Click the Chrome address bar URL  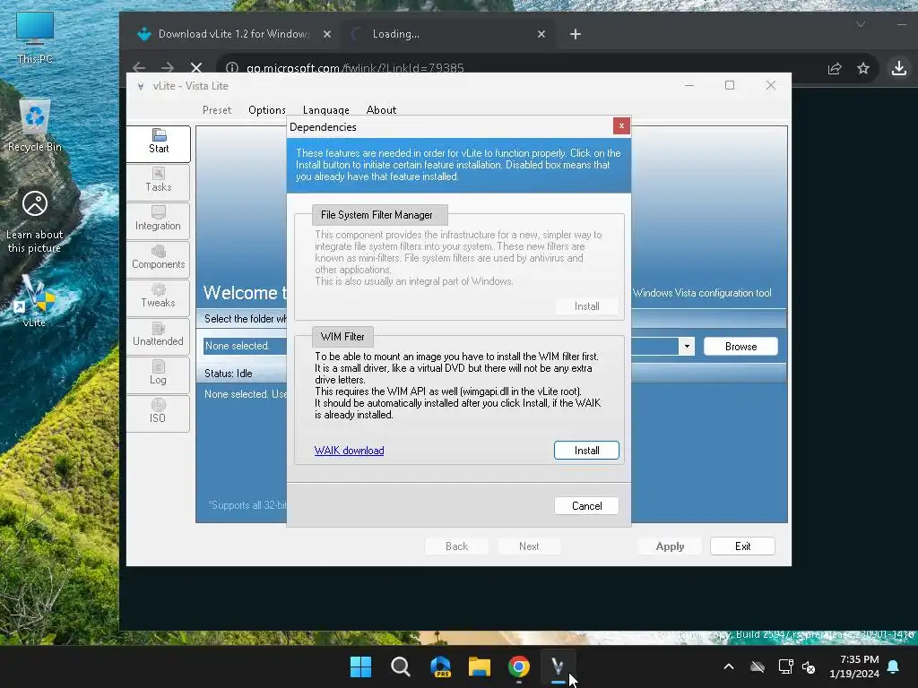tap(355, 68)
